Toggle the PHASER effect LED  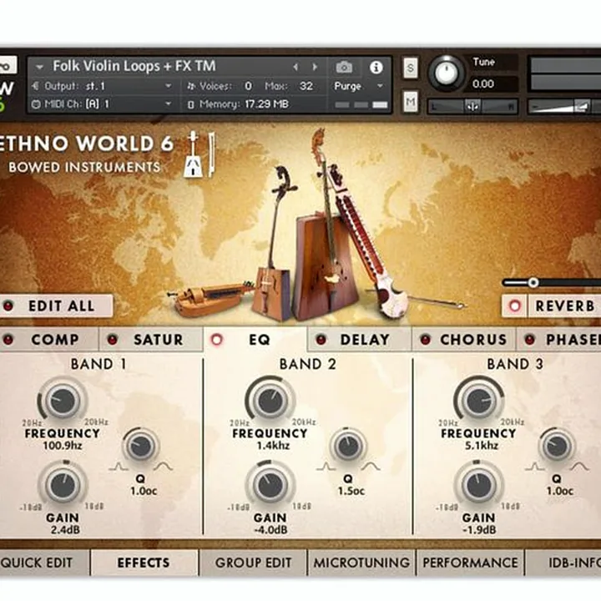coord(530,339)
